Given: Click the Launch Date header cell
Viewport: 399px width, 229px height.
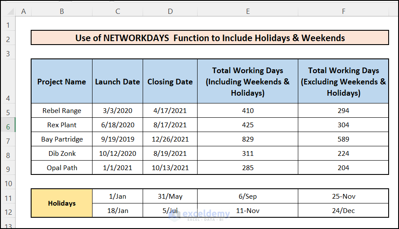Looking at the screenshot, I should pyautogui.click(x=118, y=81).
